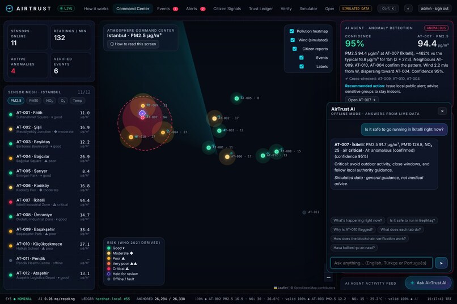The image size is (457, 304).
Task: Open OpenStreetMap contributors link
Action: point(314,288)
